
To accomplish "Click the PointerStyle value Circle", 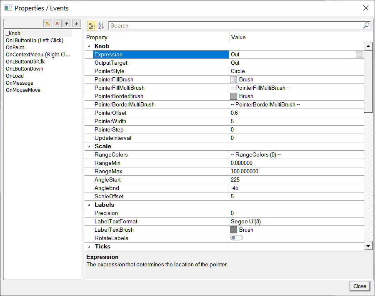I will click(238, 71).
